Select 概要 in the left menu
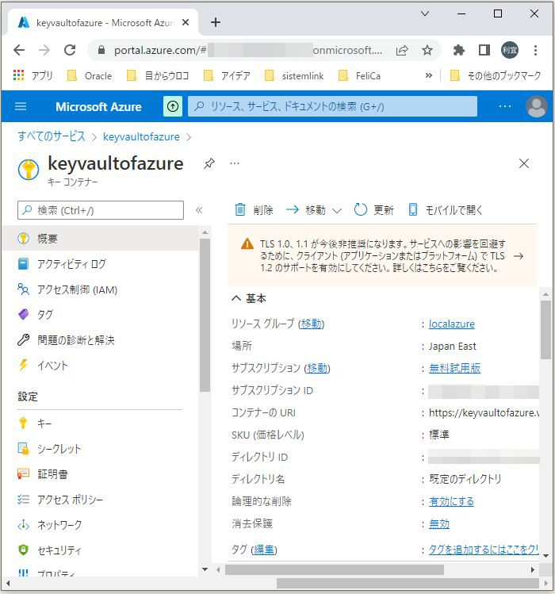Screen dimensions: 555x594 101,238
